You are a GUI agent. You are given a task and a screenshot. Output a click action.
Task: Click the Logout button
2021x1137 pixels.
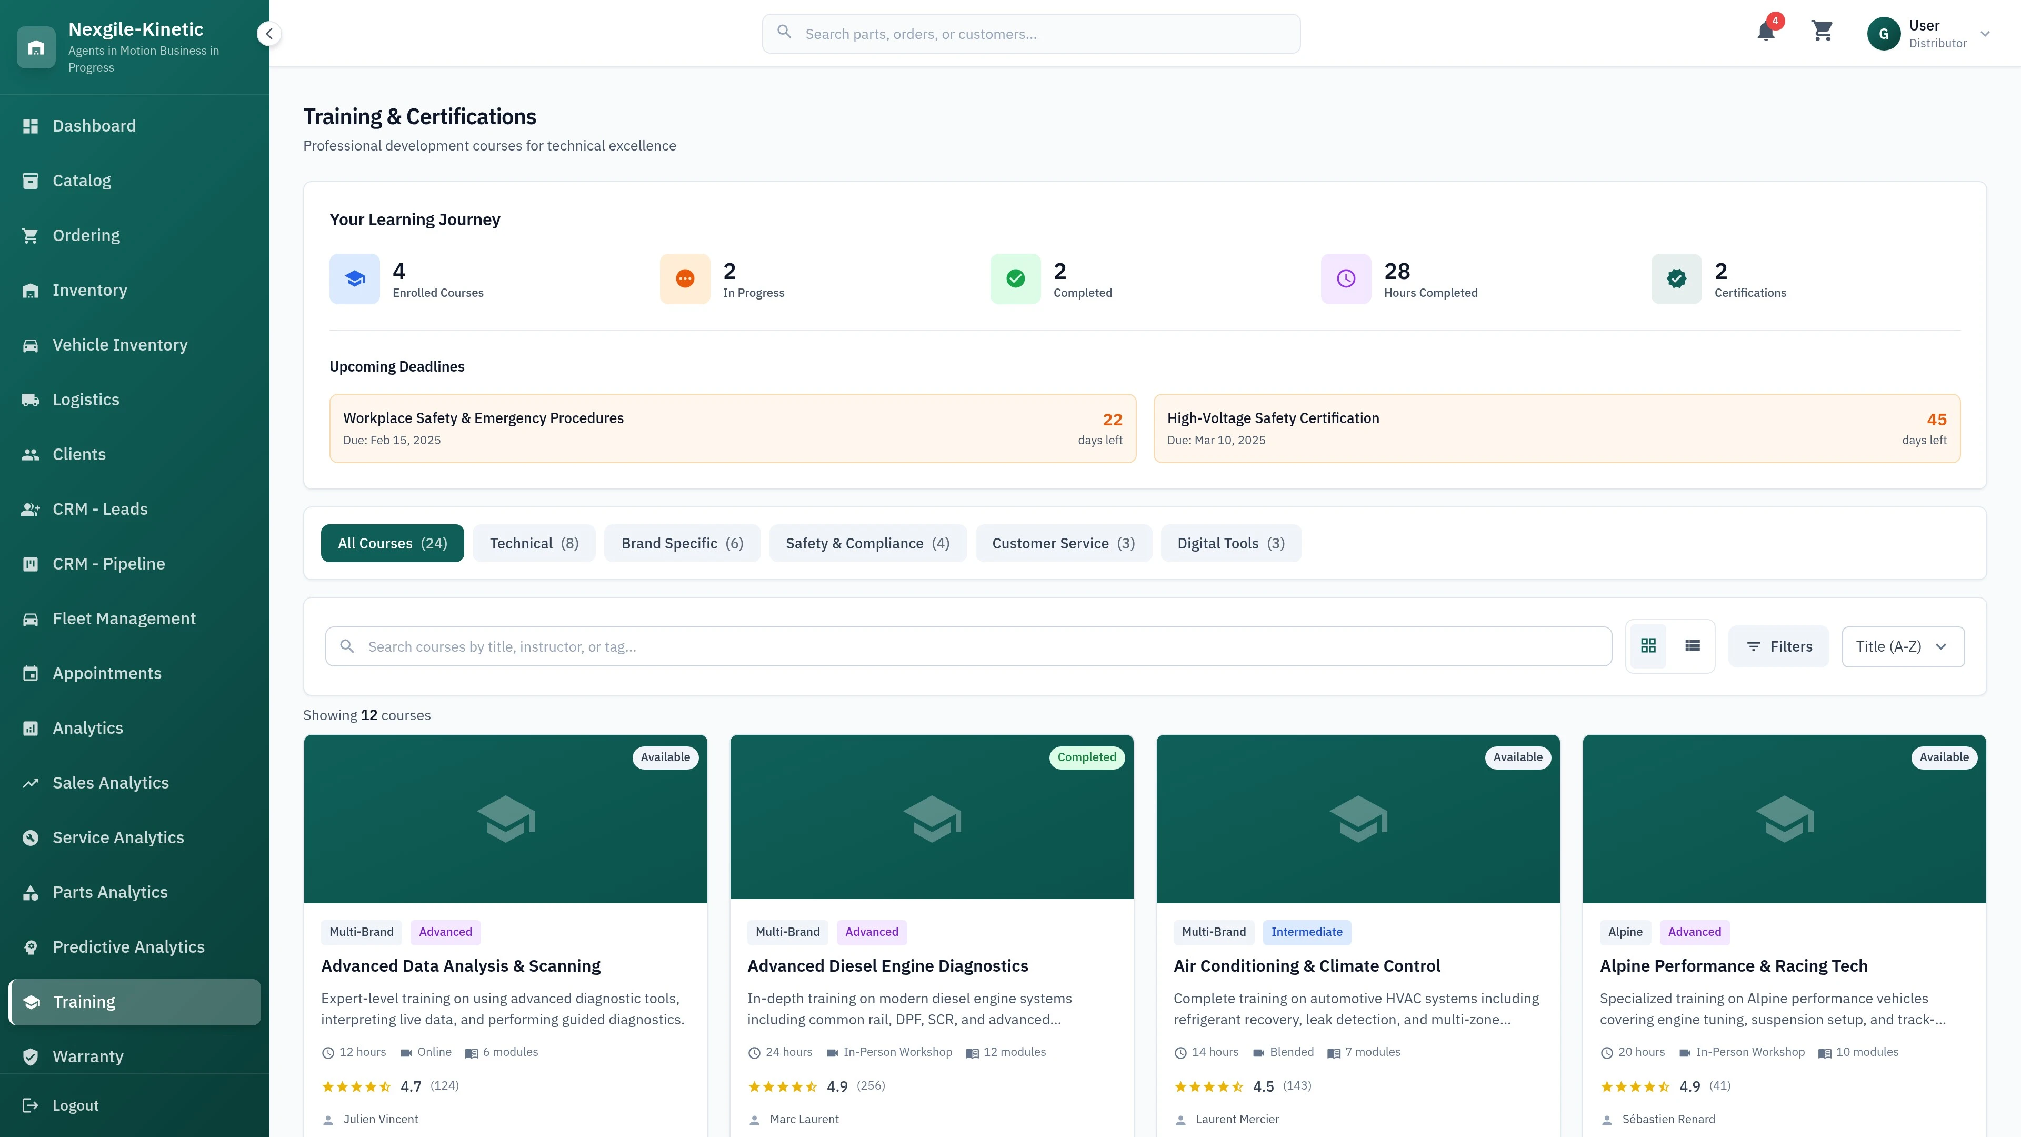point(75,1105)
